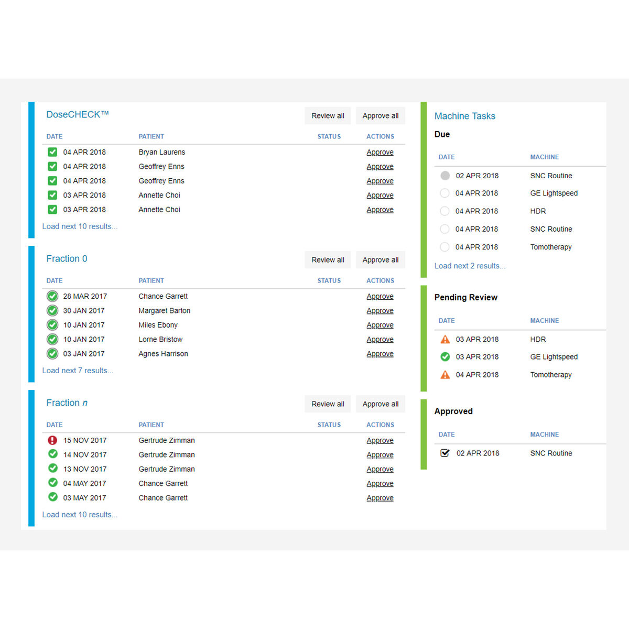Open the Fraction n section title
Screen dimensions: 629x629
(67, 403)
